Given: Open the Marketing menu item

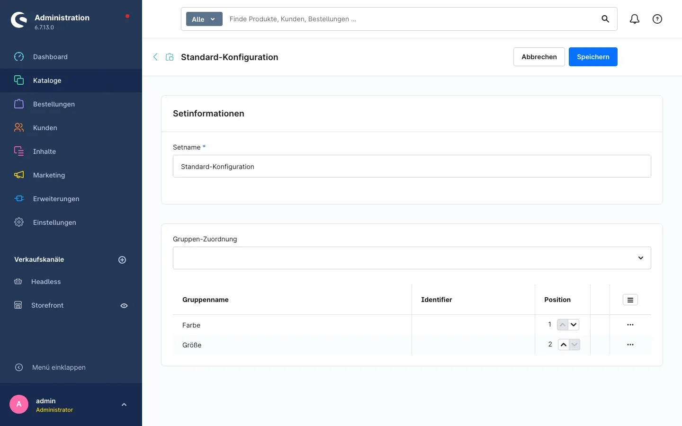Looking at the screenshot, I should point(71,175).
